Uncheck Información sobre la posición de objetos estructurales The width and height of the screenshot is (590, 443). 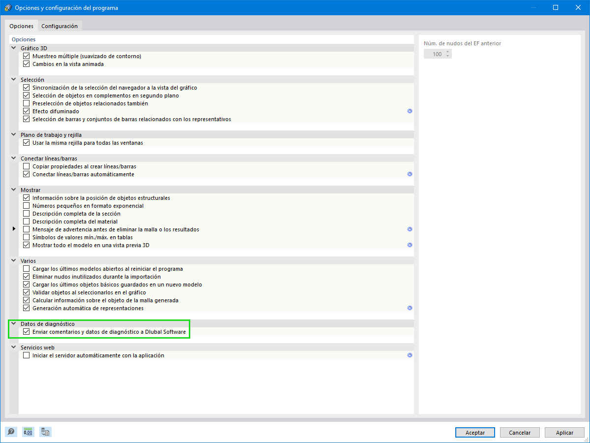(x=27, y=198)
